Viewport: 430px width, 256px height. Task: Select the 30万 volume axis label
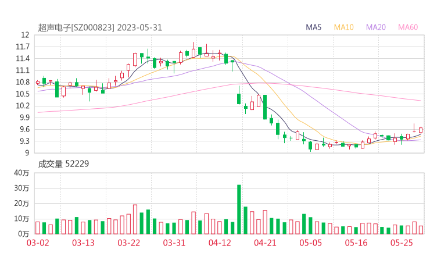pyautogui.click(x=21, y=188)
